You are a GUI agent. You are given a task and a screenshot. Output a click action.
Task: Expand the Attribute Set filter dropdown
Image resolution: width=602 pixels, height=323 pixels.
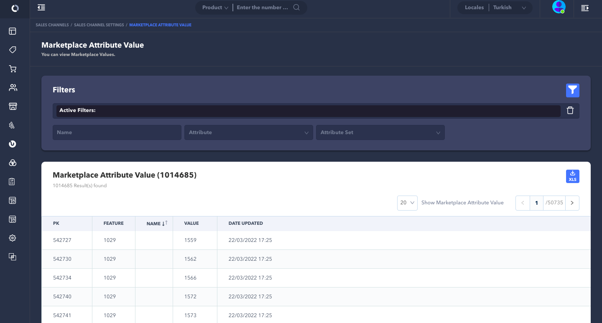tap(380, 132)
